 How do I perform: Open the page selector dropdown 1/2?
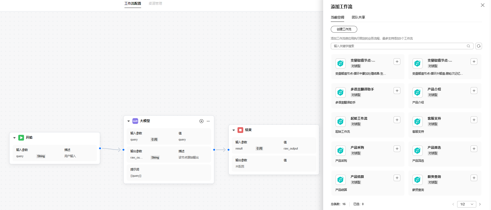point(466,204)
